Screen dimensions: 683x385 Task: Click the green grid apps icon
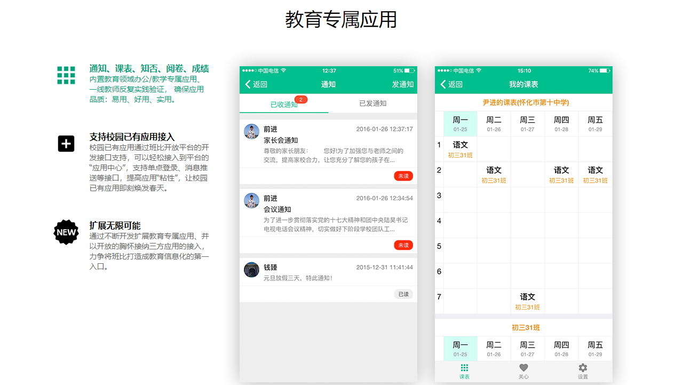point(66,75)
